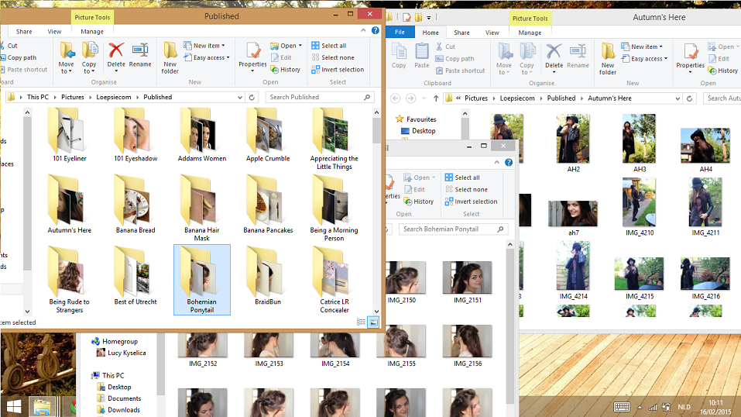Click the Search Bohemian Ponytail field
Screen dimensions: 741x417
[x=453, y=229]
